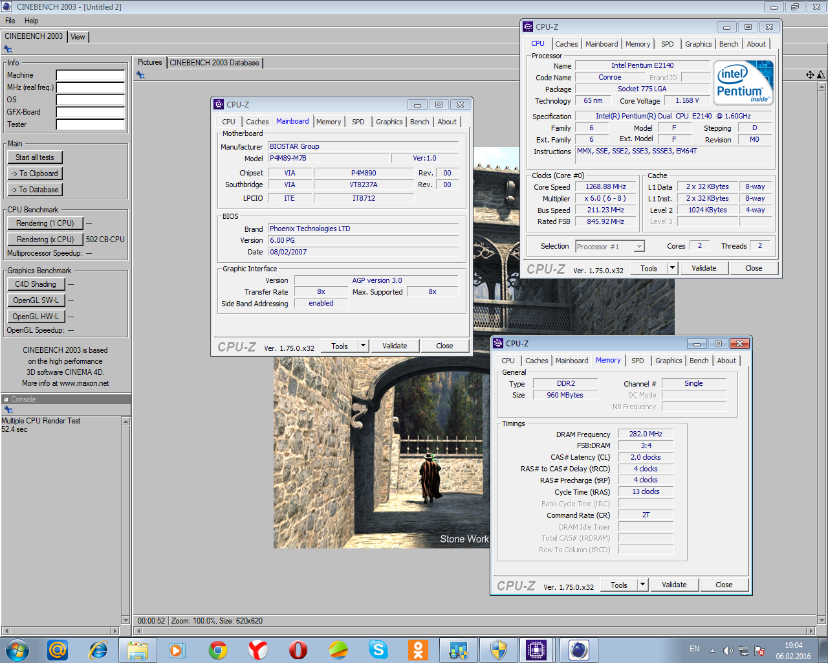Click into the GFX-Board input field
Screen dimensions: 828x663
91,112
